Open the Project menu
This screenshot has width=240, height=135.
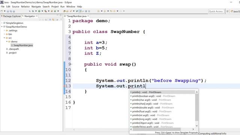point(55,7)
